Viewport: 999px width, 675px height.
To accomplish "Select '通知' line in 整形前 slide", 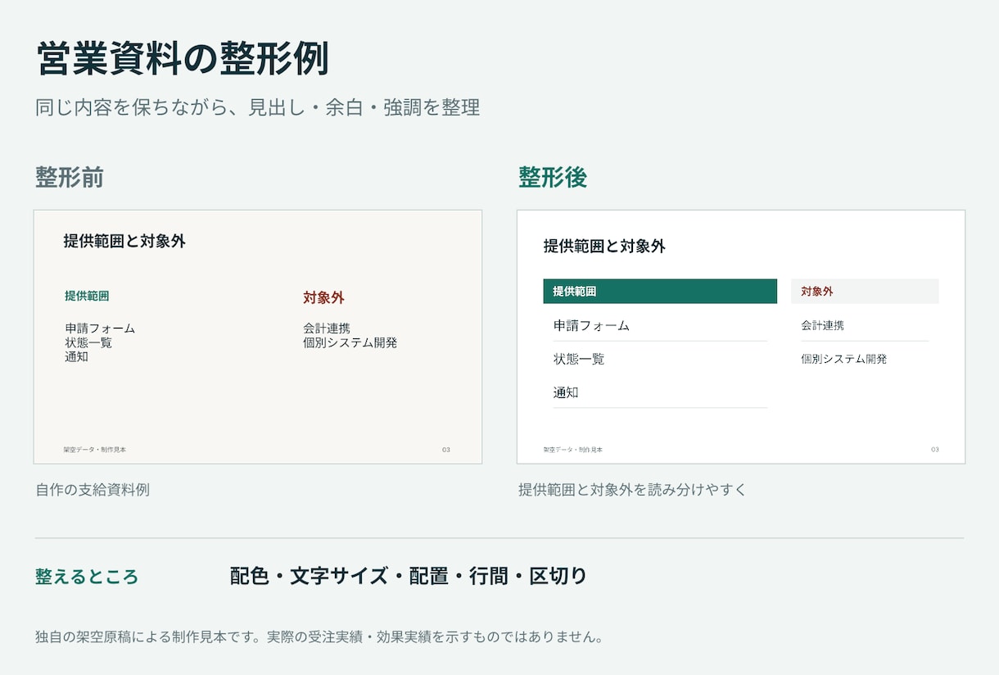I will pos(76,356).
